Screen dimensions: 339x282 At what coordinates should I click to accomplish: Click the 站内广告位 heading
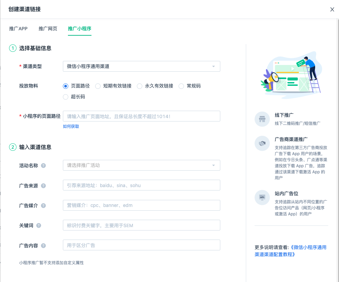(287, 193)
